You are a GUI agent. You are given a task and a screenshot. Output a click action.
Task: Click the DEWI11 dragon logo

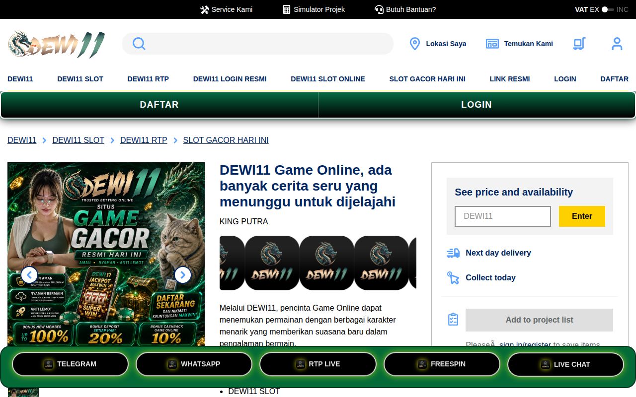coord(57,44)
